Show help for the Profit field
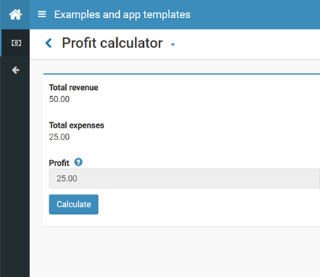Image resolution: width=320 pixels, height=277 pixels. (x=78, y=162)
